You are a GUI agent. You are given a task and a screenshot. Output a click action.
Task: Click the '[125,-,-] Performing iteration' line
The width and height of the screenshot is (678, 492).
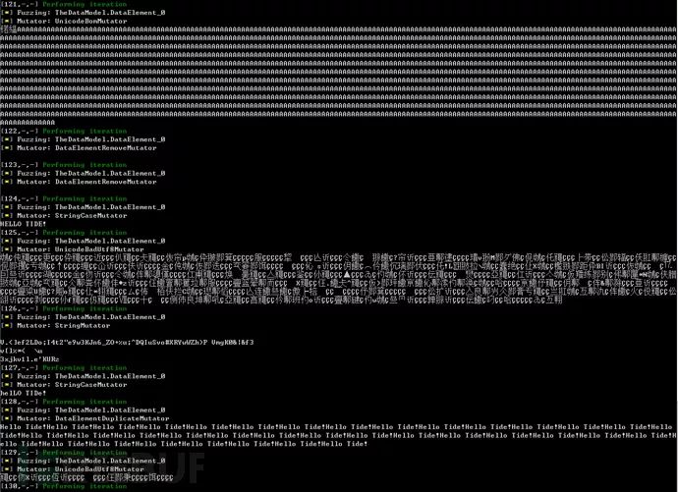click(64, 233)
